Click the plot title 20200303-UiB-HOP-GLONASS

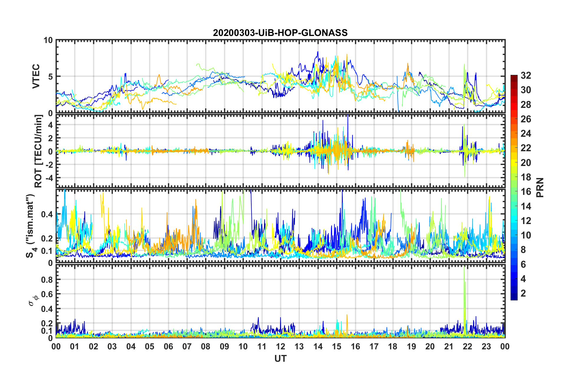point(280,33)
